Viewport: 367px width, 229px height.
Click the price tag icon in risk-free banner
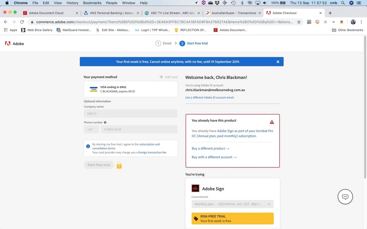[x=196, y=219]
